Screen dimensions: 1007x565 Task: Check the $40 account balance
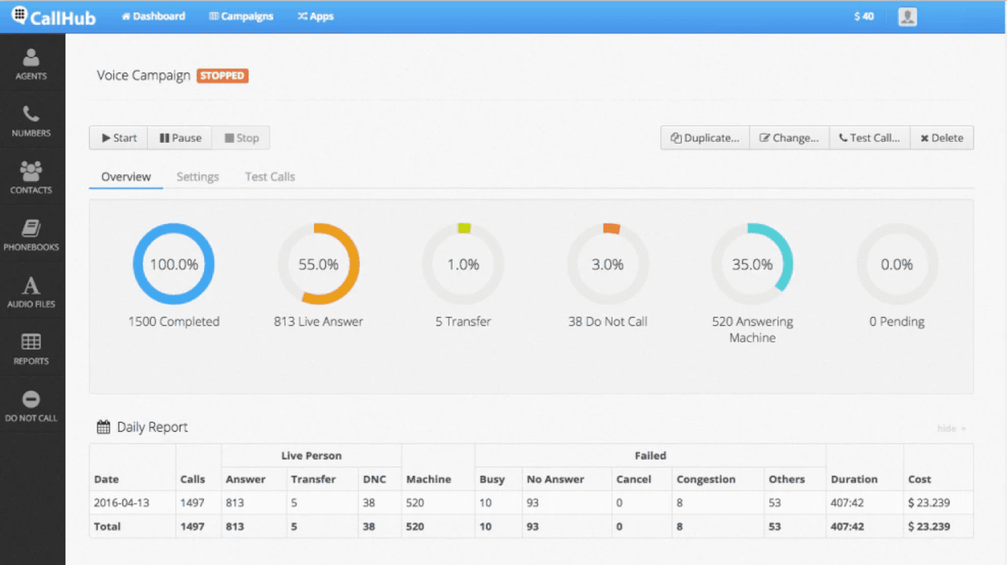tap(863, 16)
